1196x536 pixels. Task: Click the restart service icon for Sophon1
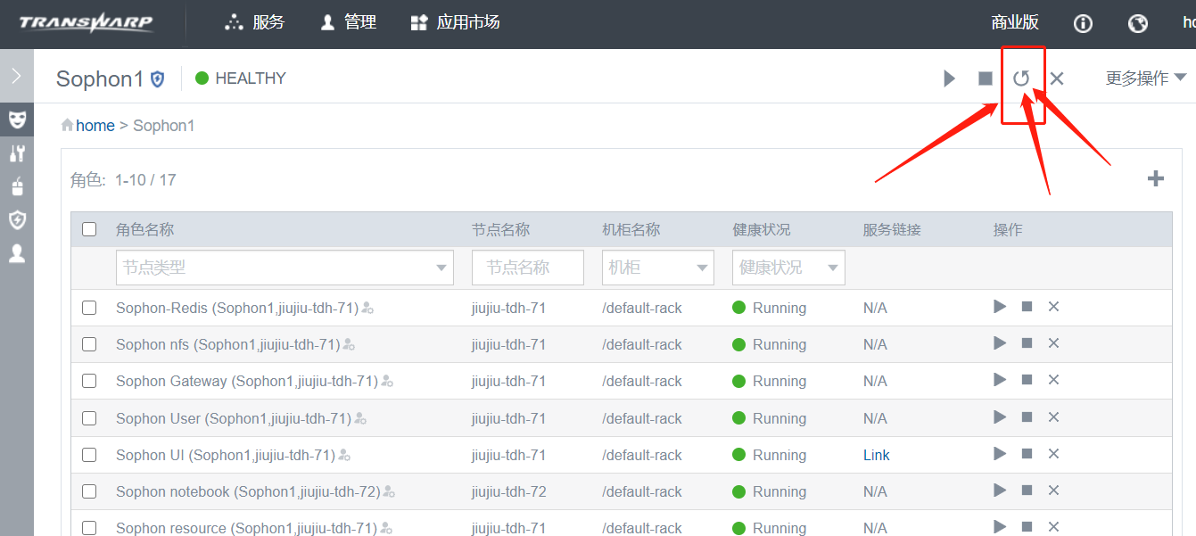click(x=1021, y=78)
